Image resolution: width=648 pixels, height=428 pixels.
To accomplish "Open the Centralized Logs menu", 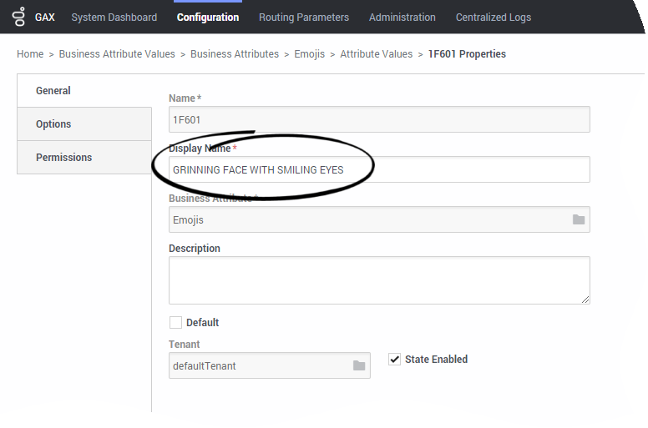I will 494,17.
